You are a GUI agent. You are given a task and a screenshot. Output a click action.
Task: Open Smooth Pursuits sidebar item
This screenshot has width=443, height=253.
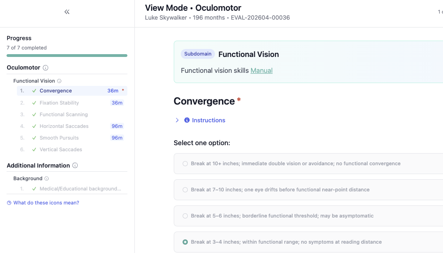[59, 138]
